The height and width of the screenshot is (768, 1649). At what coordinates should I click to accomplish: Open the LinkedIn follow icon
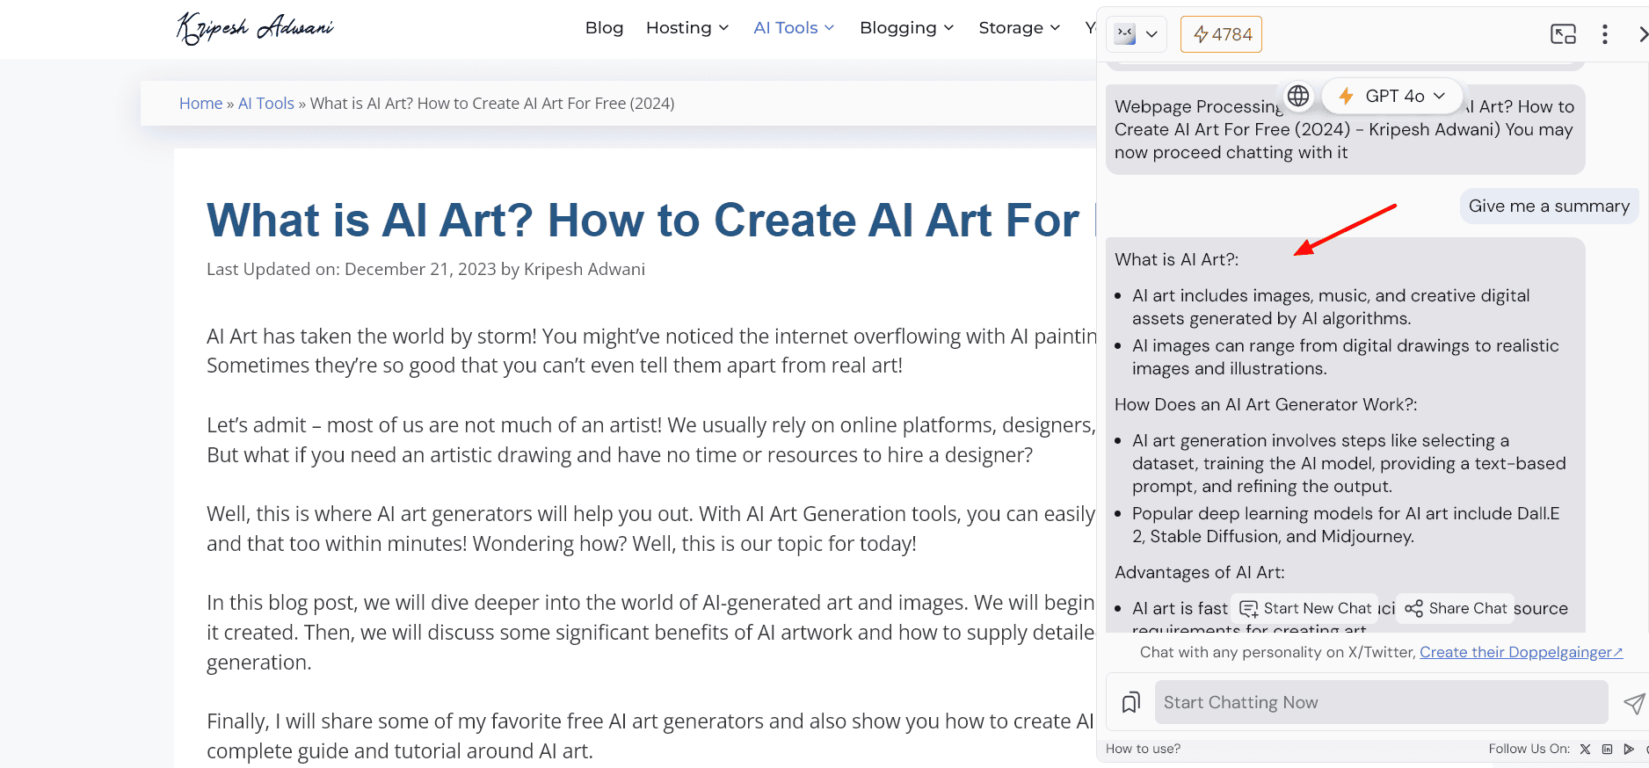[x=1607, y=750]
